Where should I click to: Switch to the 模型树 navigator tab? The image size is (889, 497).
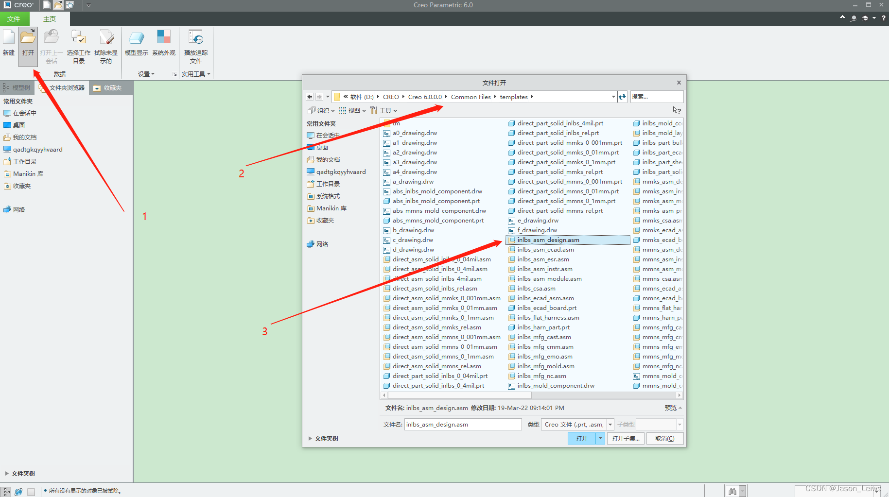[17, 87]
